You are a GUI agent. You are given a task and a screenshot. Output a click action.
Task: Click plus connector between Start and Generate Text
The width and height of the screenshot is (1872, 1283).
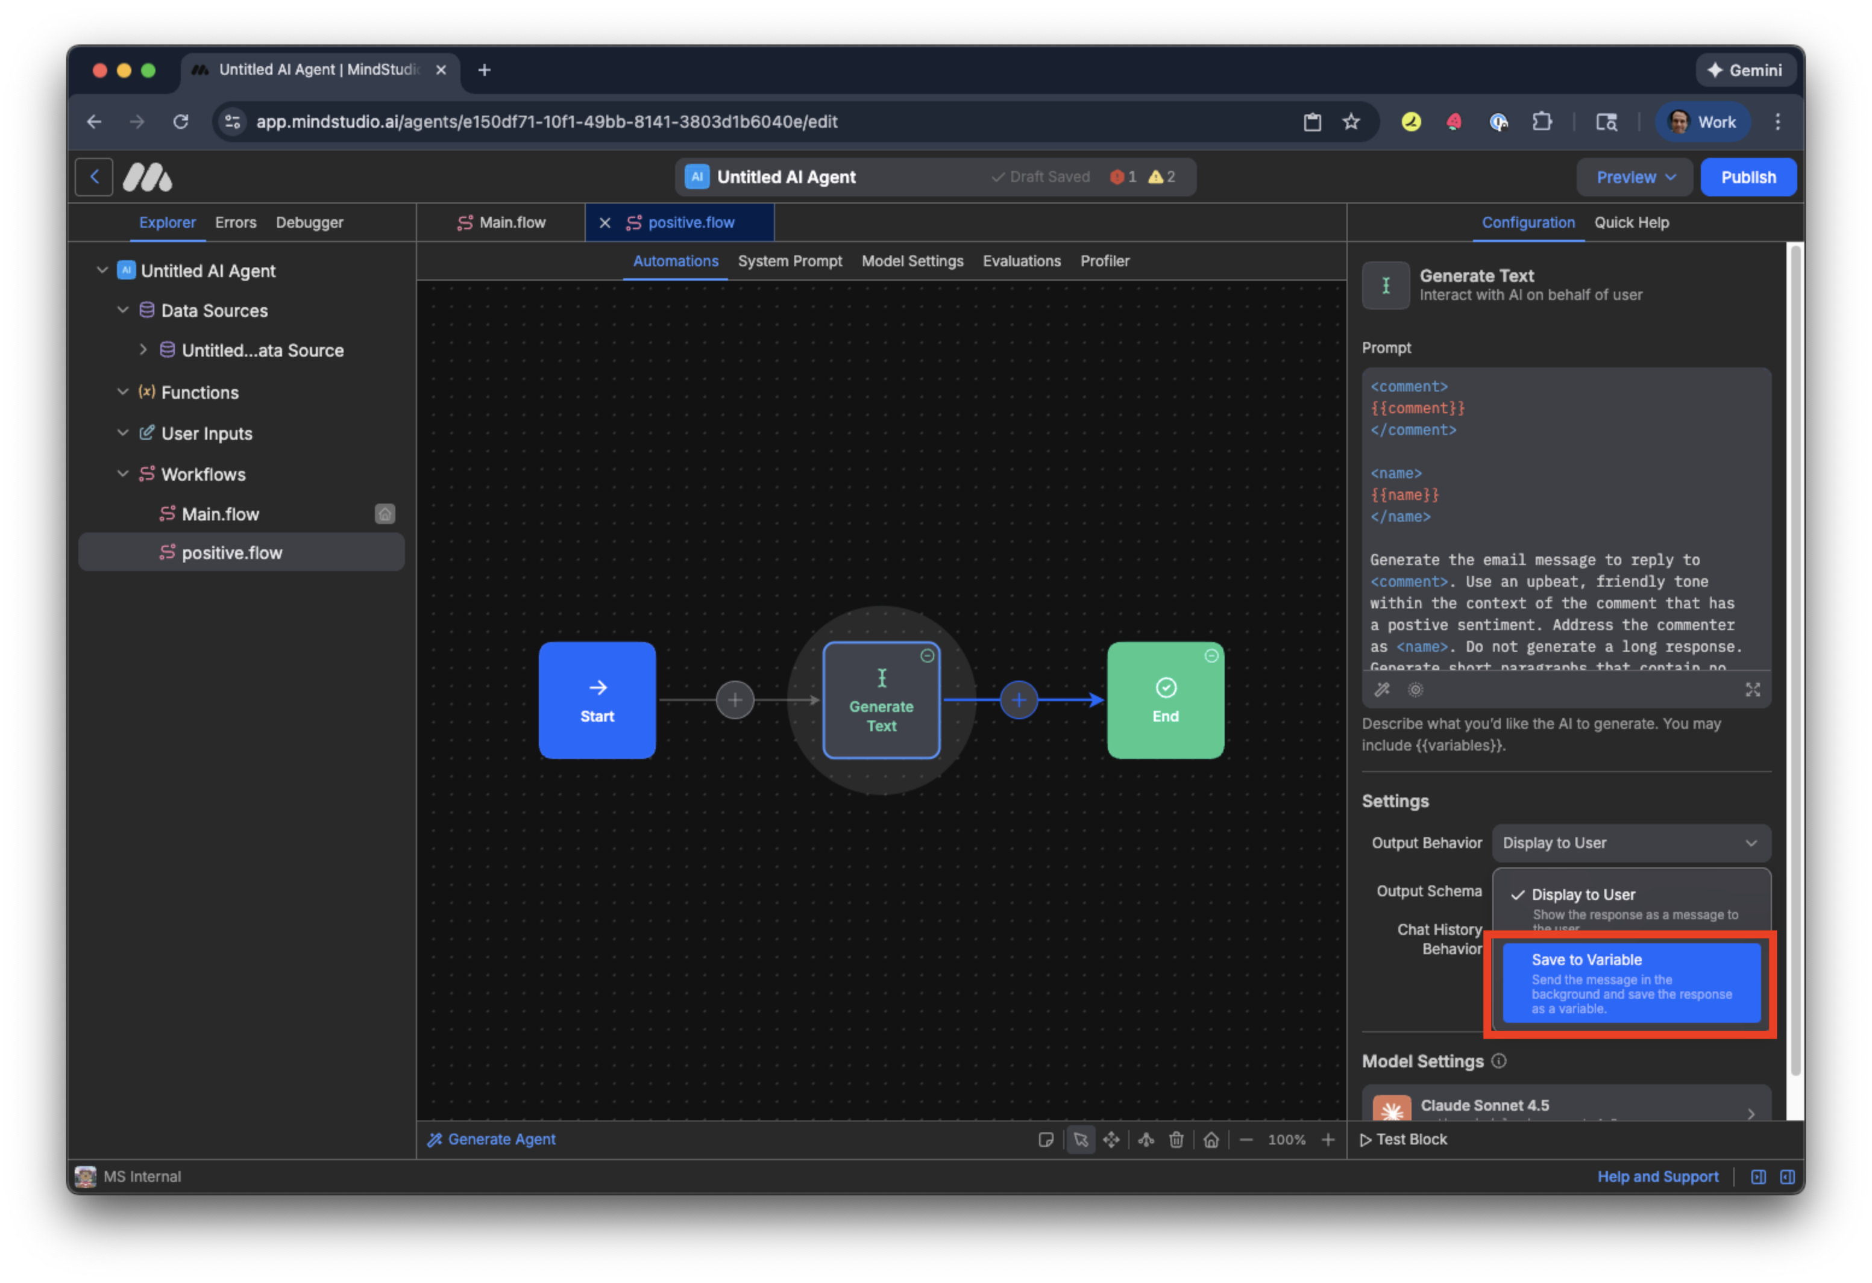(735, 701)
